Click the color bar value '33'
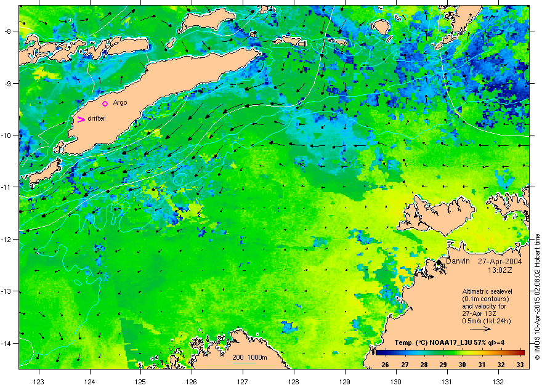 coord(520,364)
